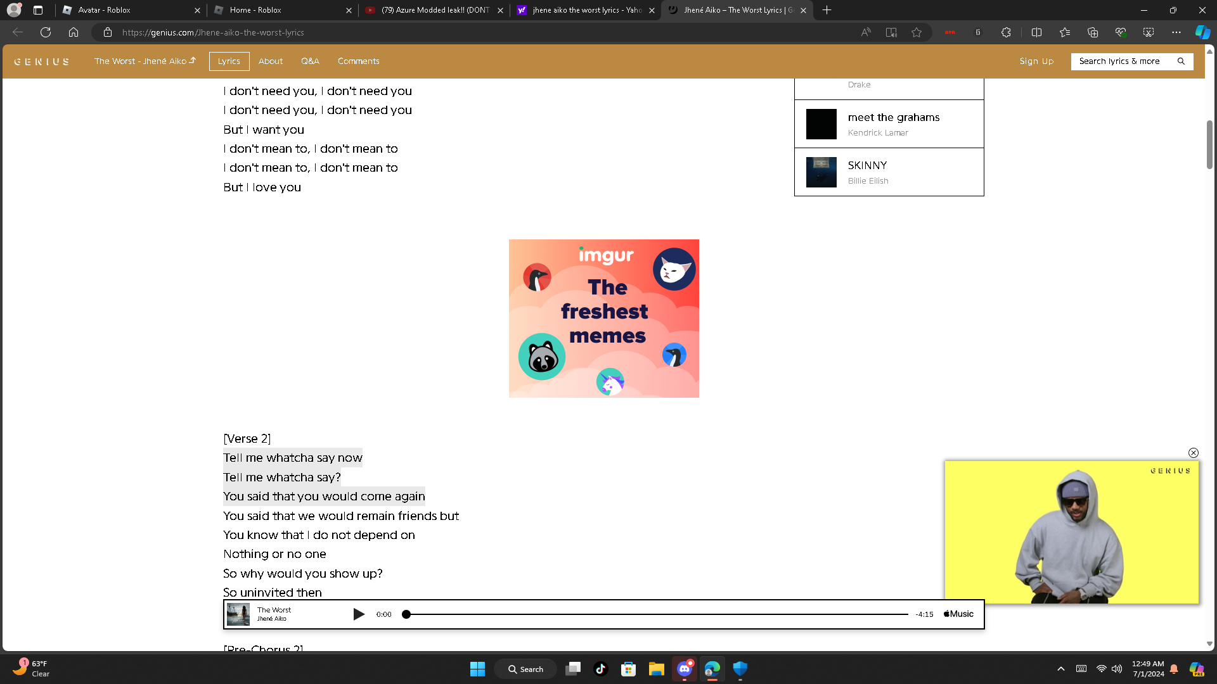
Task: Open Copilot in the Edge sidebar
Action: click(1202, 32)
